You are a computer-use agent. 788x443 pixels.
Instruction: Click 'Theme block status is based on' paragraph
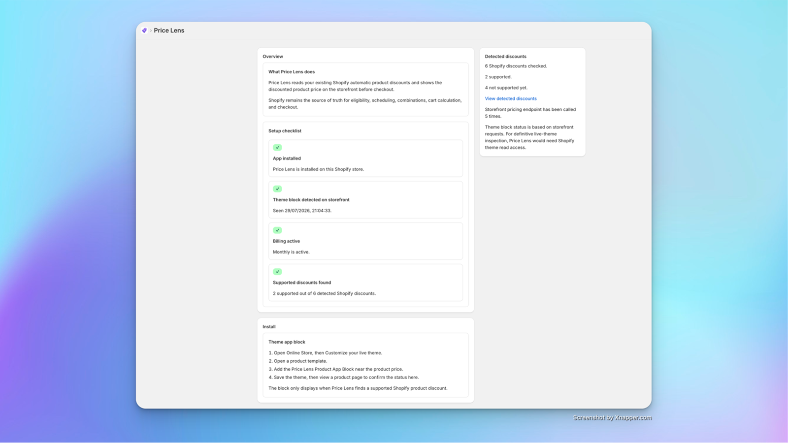pyautogui.click(x=530, y=137)
